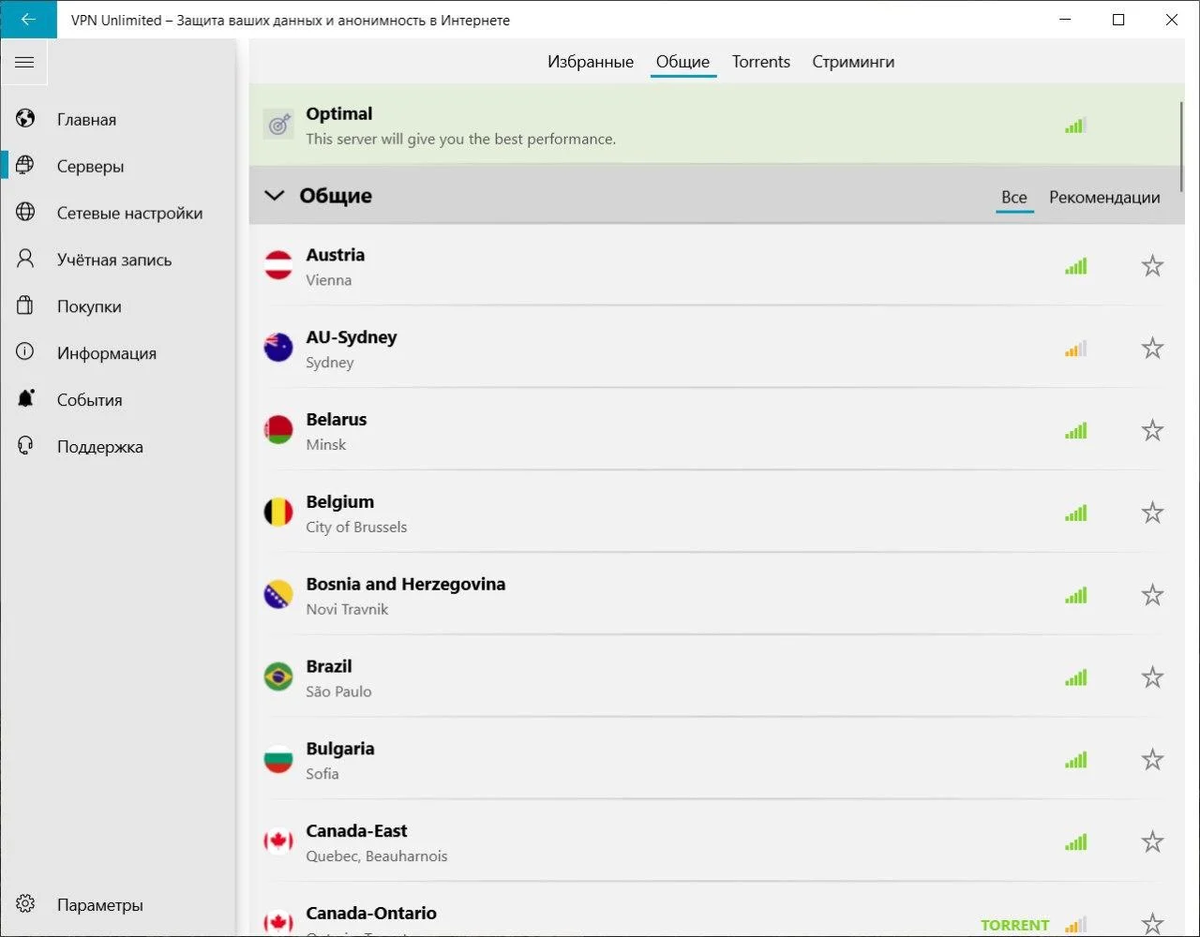Click the Austria flag icon
This screenshot has width=1200, height=937.
(x=278, y=266)
